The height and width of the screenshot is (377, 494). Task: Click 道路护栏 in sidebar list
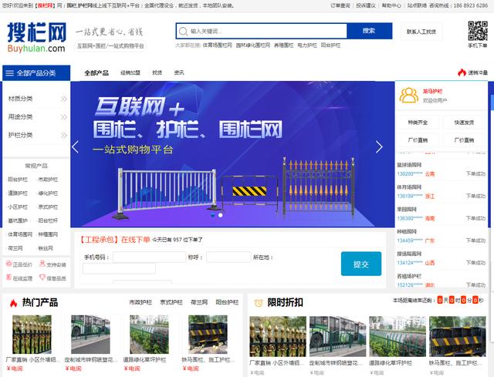point(18,194)
